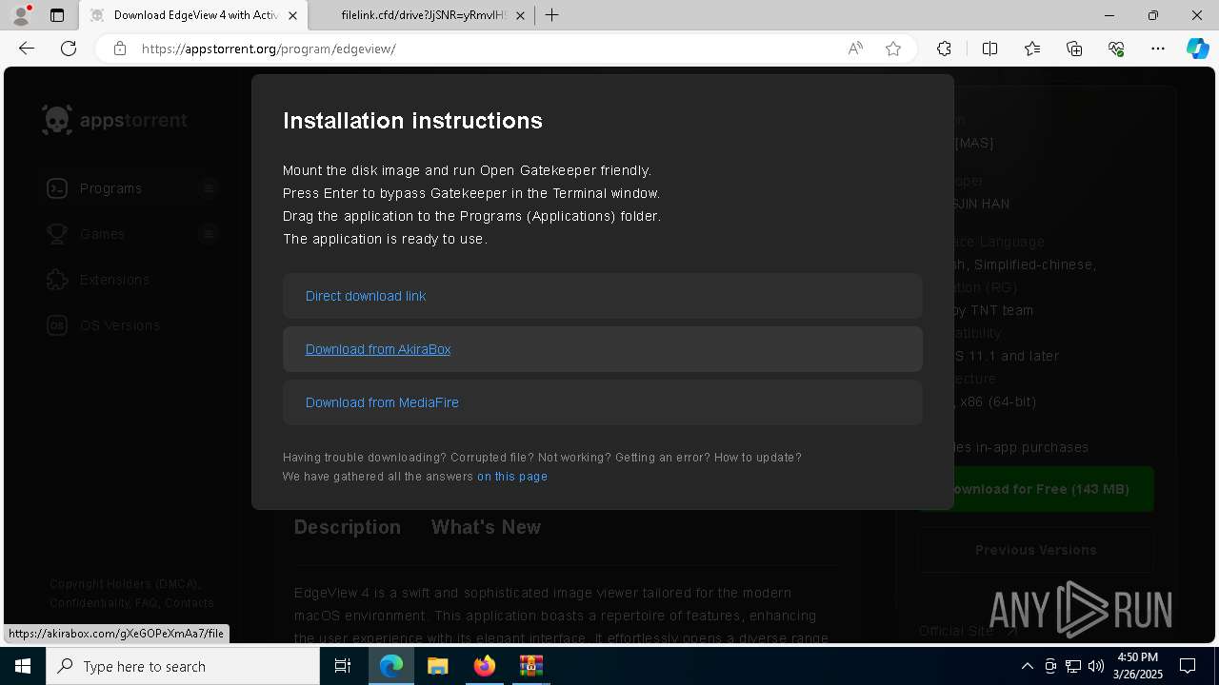Image resolution: width=1219 pixels, height=685 pixels.
Task: Add the page to favorites with the star icon
Action: point(893,49)
